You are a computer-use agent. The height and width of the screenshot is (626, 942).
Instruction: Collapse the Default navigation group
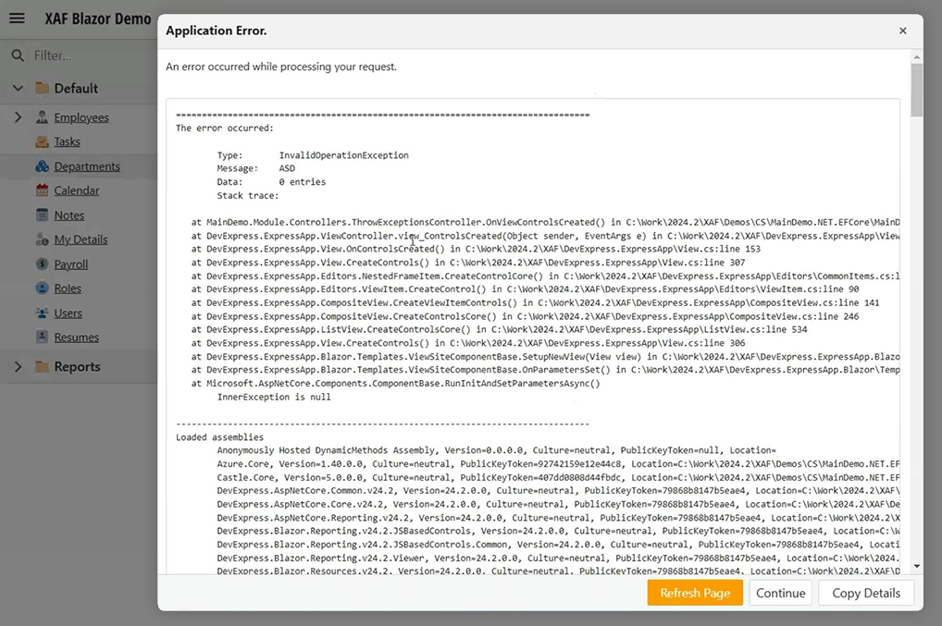(18, 88)
